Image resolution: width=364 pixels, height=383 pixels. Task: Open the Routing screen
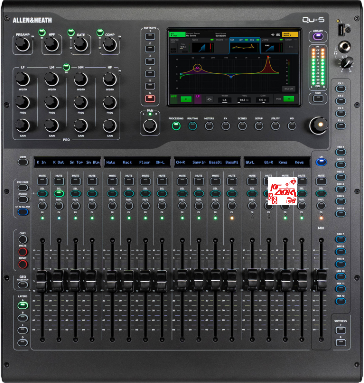point(193,126)
